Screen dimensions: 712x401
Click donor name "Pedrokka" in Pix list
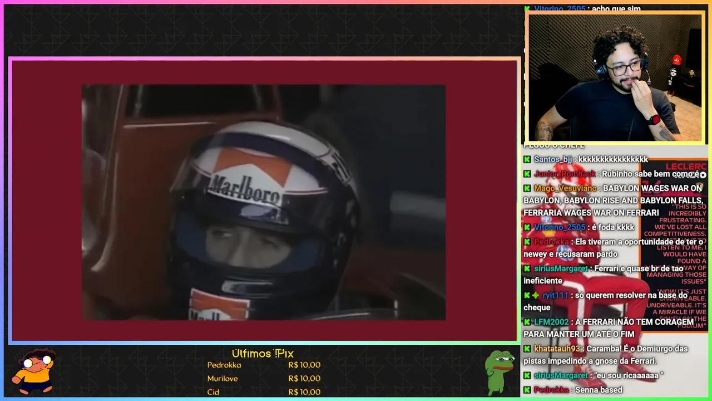[224, 365]
